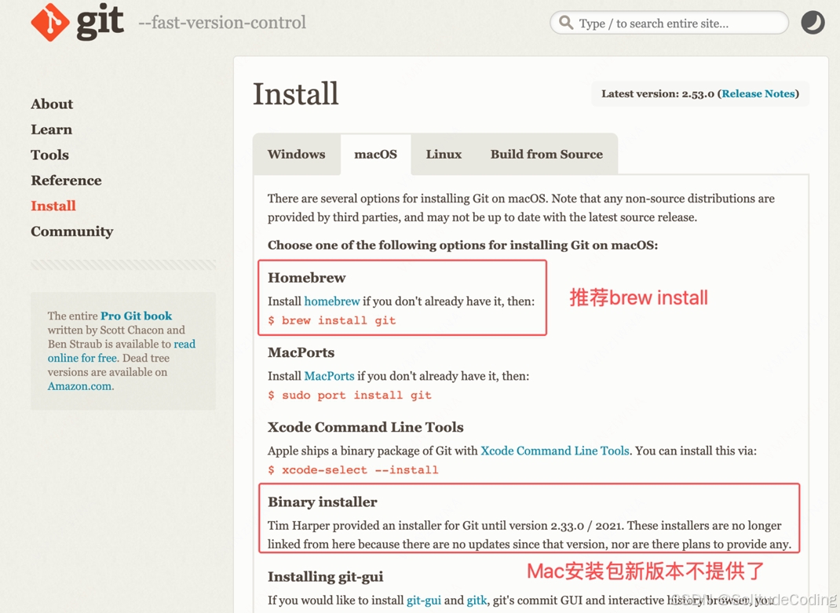Open the gitk link
This screenshot has width=840, height=613.
click(x=477, y=600)
